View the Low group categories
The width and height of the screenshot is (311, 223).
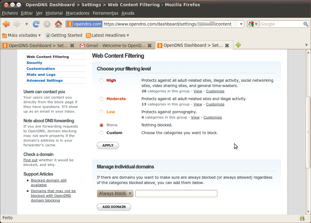pyautogui.click(x=195, y=117)
